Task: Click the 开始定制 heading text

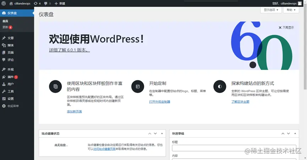Action: tap(158, 83)
